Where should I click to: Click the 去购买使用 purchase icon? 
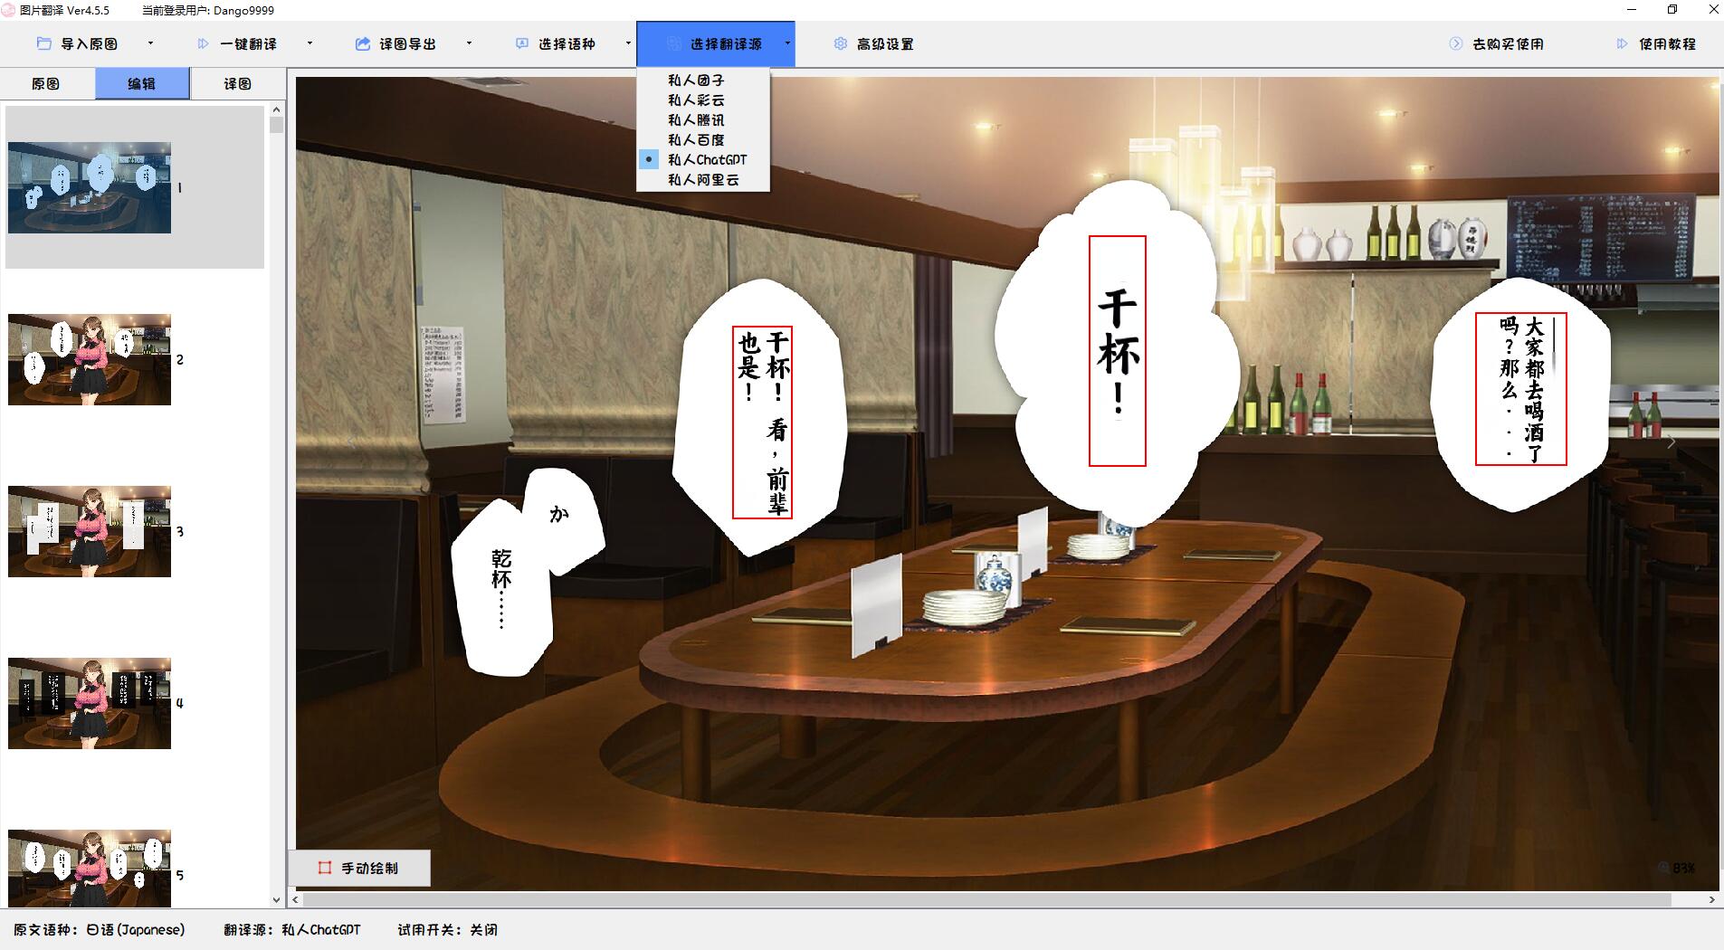pyautogui.click(x=1455, y=43)
